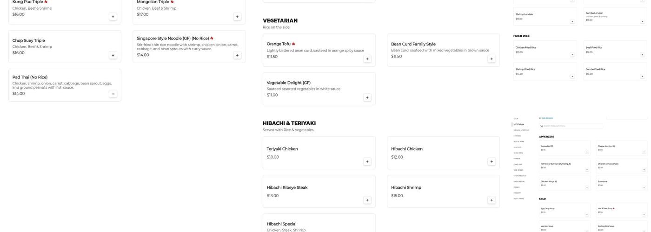Add Teriyaki Chicken using its plus icon
The image size is (651, 232).
[x=367, y=161]
